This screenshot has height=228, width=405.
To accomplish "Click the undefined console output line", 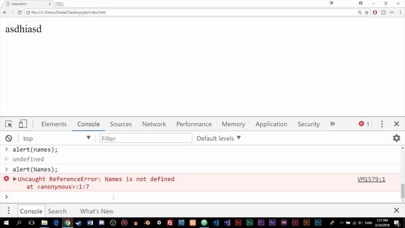I will 28,159.
